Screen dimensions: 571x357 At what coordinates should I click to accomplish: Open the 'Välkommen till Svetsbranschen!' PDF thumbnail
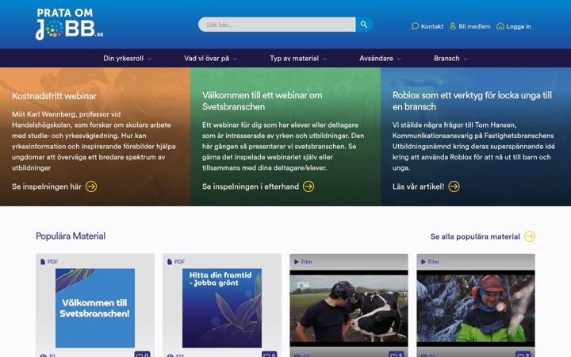click(95, 308)
